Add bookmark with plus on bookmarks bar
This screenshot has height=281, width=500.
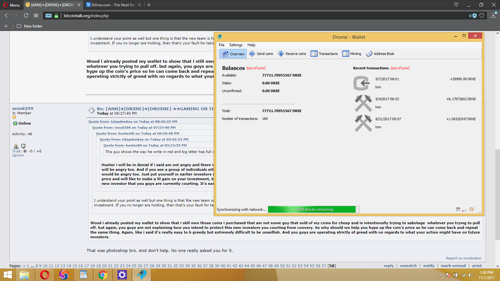(6, 26)
